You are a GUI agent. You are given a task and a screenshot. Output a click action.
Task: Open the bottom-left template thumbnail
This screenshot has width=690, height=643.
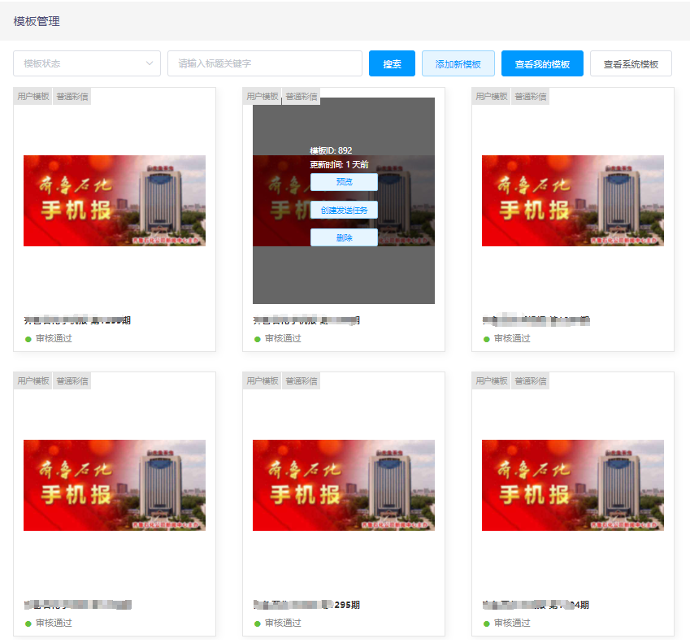115,485
